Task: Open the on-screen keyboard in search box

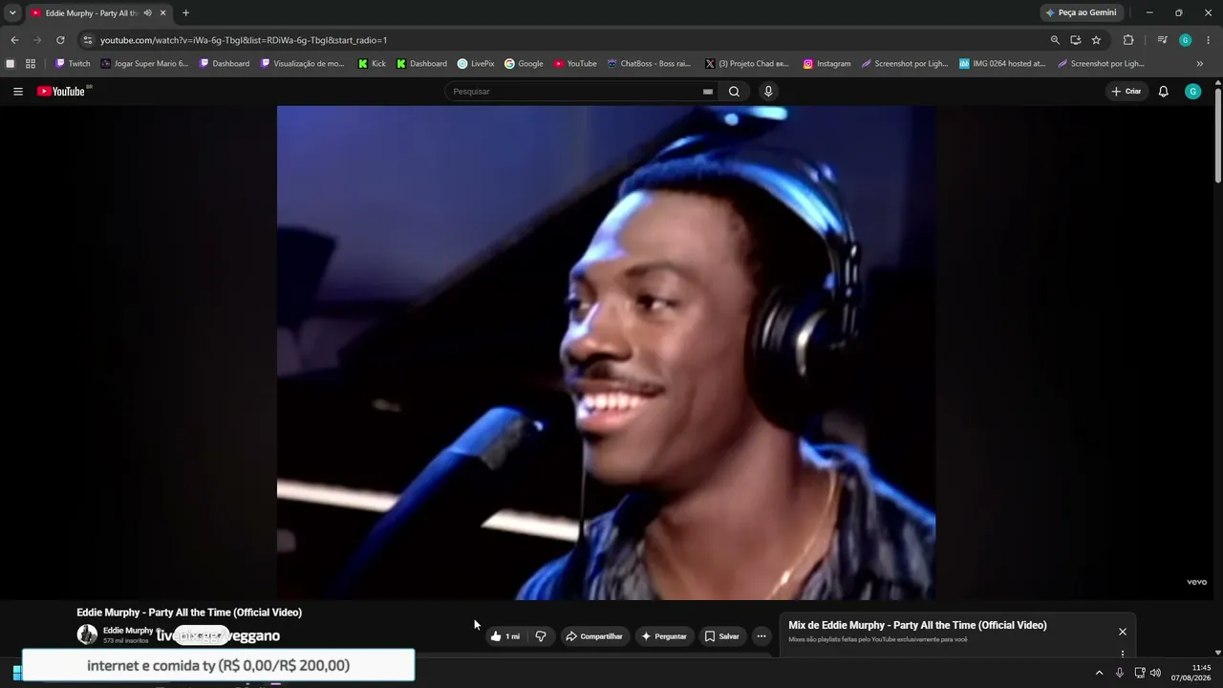Action: pos(708,92)
